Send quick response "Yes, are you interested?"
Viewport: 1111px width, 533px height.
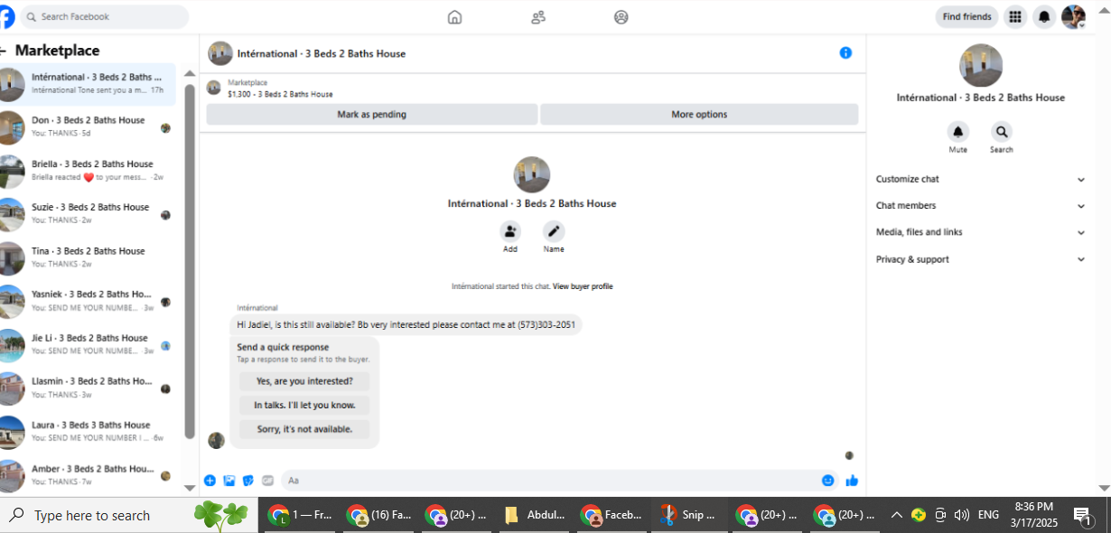304,381
